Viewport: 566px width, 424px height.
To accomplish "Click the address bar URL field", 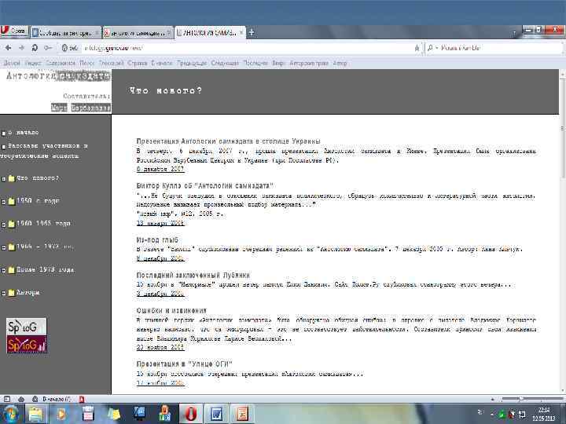I will (249, 48).
